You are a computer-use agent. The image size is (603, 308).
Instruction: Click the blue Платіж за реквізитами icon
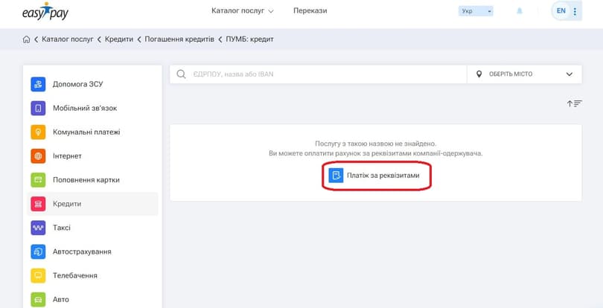[x=336, y=176]
